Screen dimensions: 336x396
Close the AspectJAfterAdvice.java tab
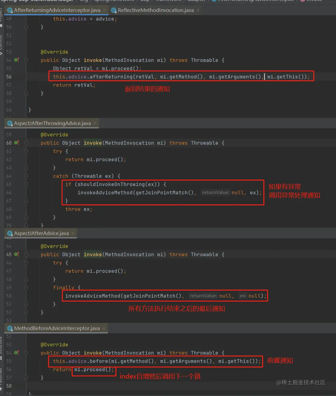click(x=73, y=233)
